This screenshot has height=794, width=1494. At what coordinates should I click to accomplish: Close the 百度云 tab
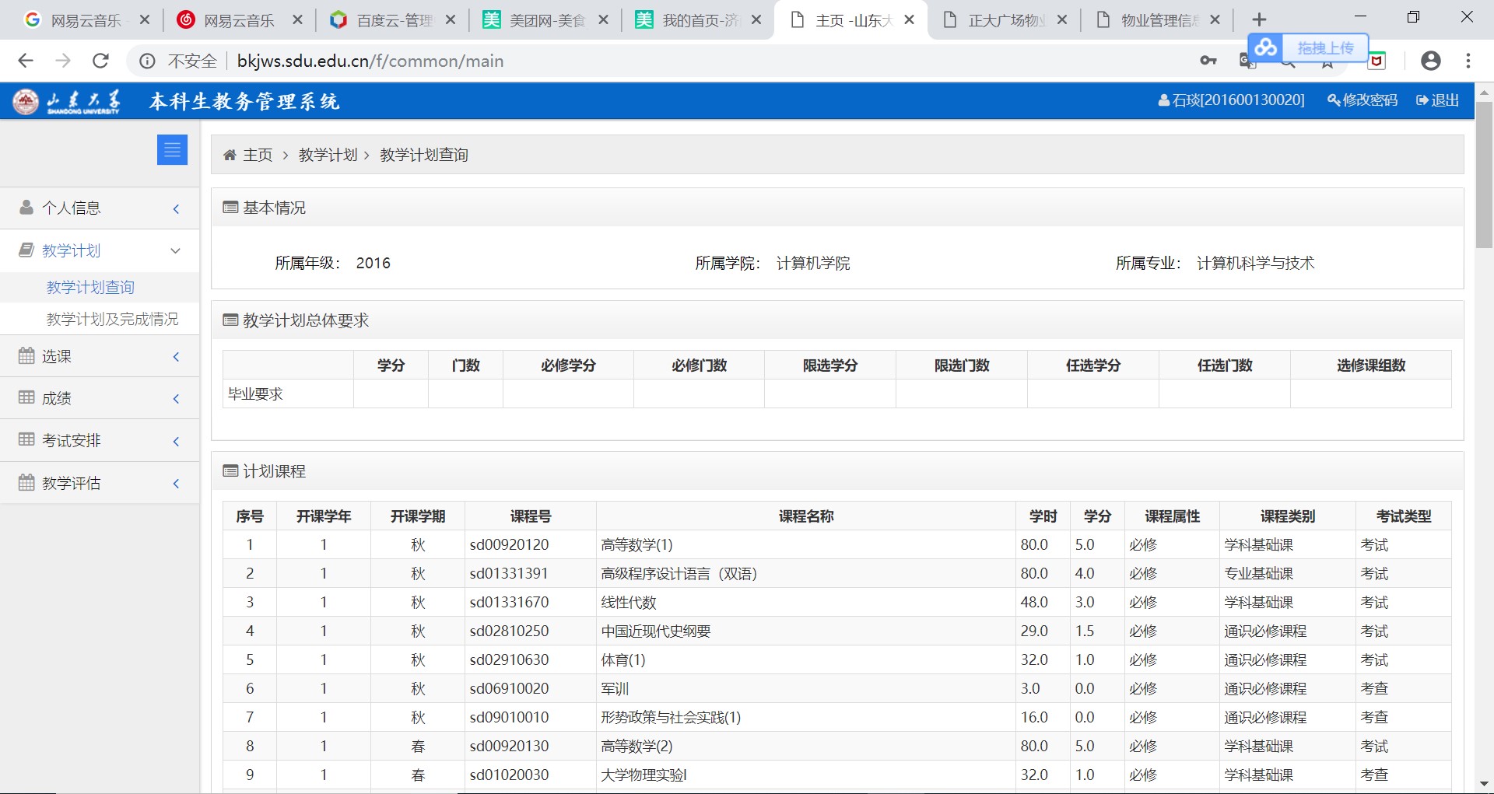(450, 20)
